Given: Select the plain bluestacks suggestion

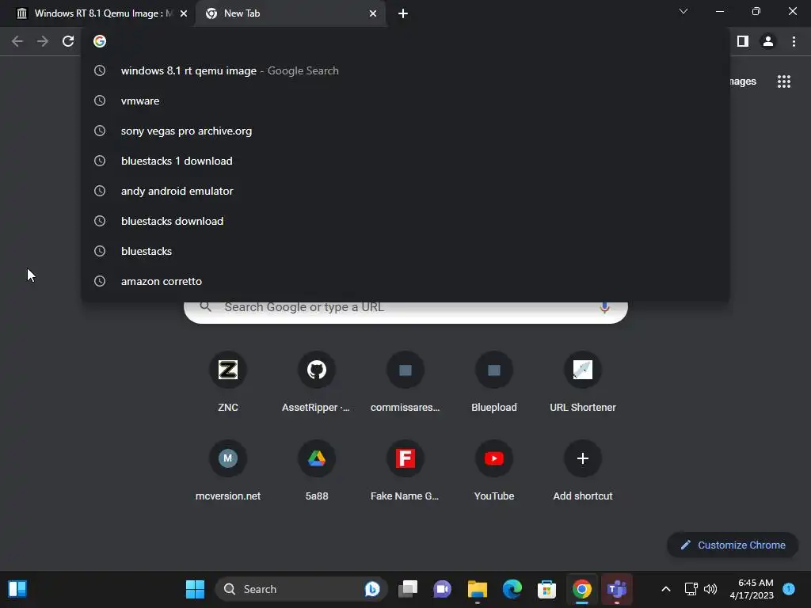Looking at the screenshot, I should coord(405,251).
